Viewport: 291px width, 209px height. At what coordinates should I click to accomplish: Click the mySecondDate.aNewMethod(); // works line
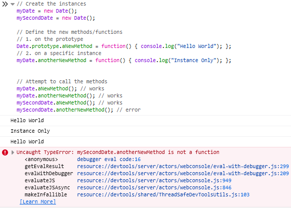pos(70,102)
